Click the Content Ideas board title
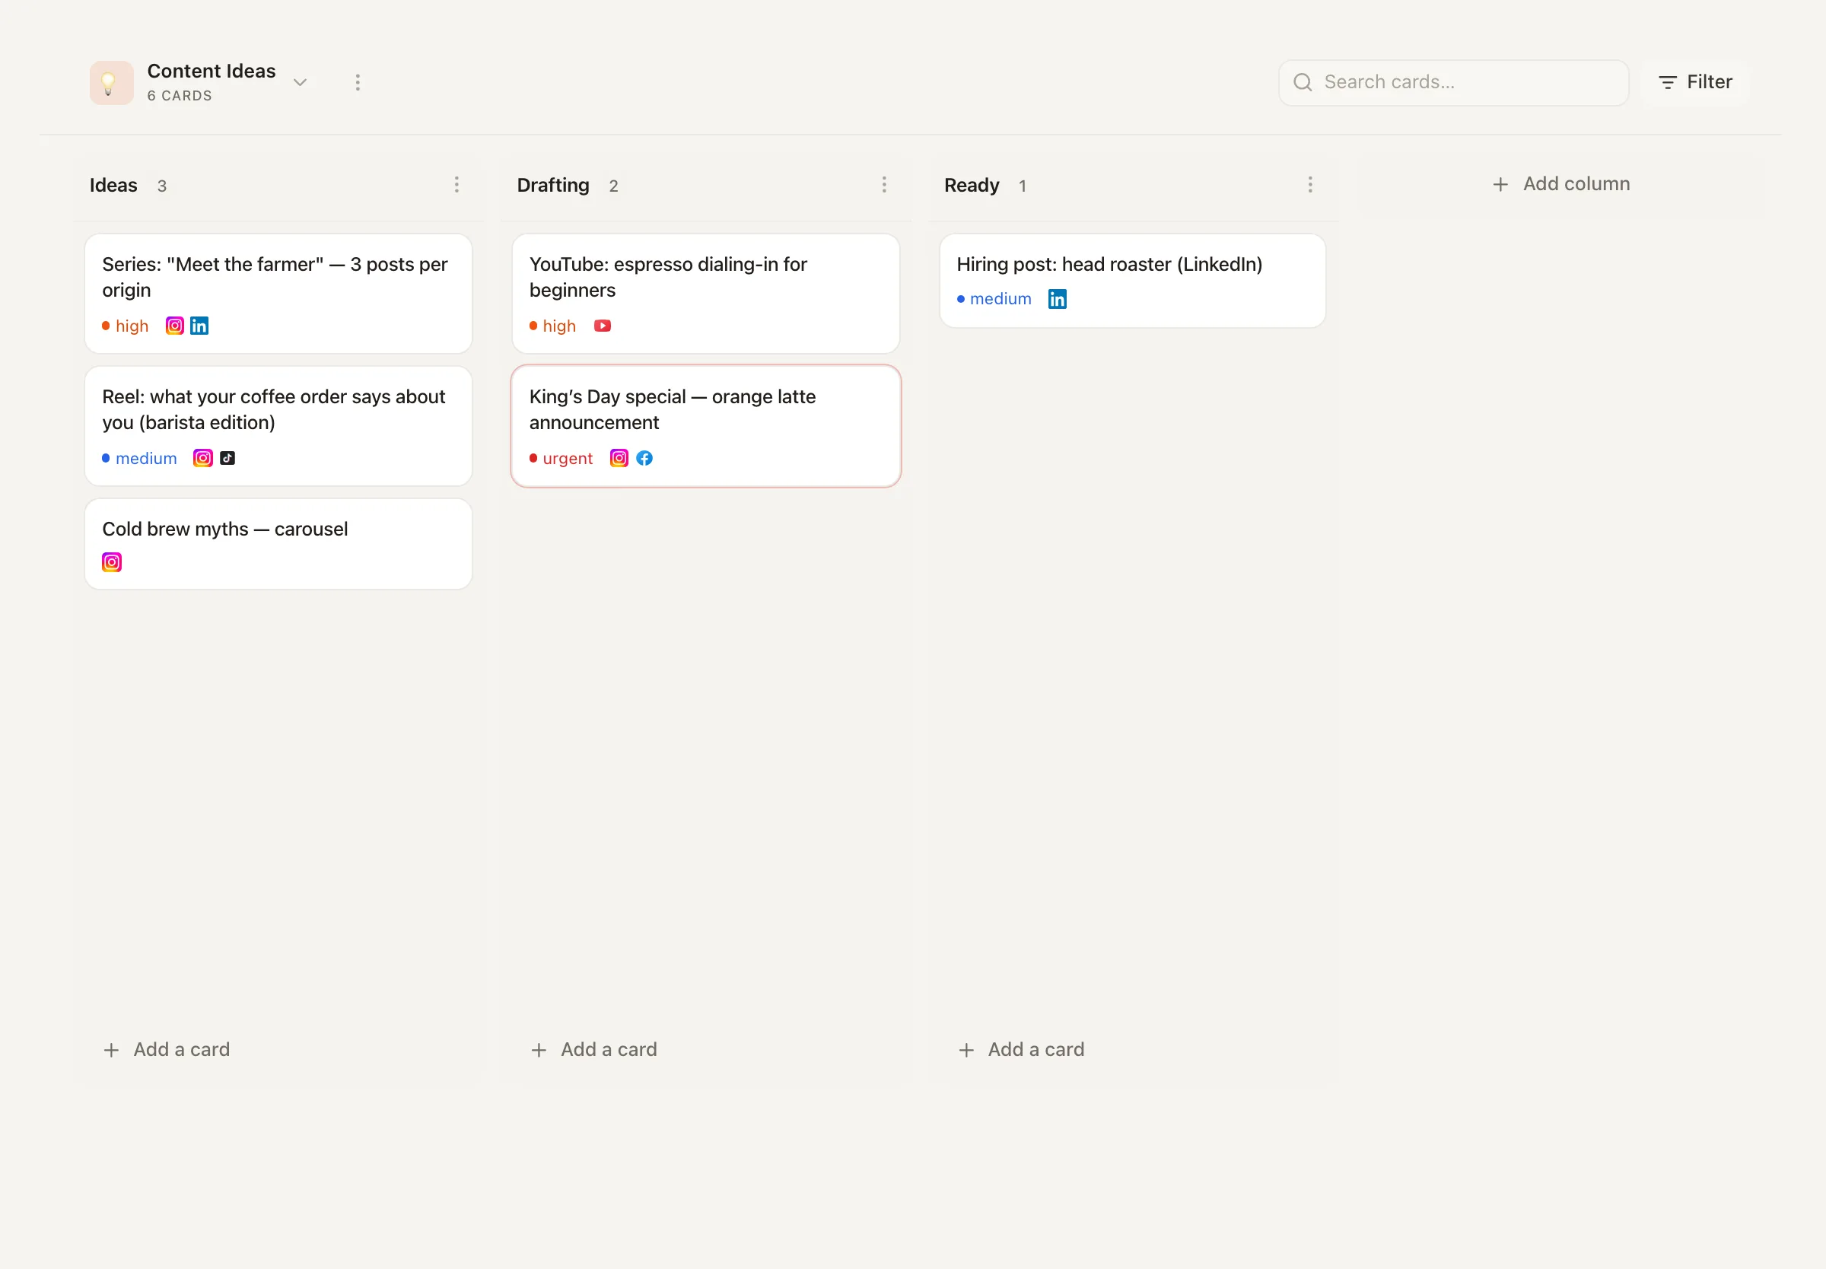This screenshot has width=1826, height=1269. [x=212, y=72]
